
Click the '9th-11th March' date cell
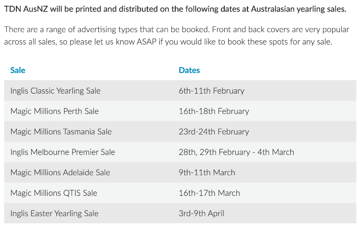coord(207,172)
